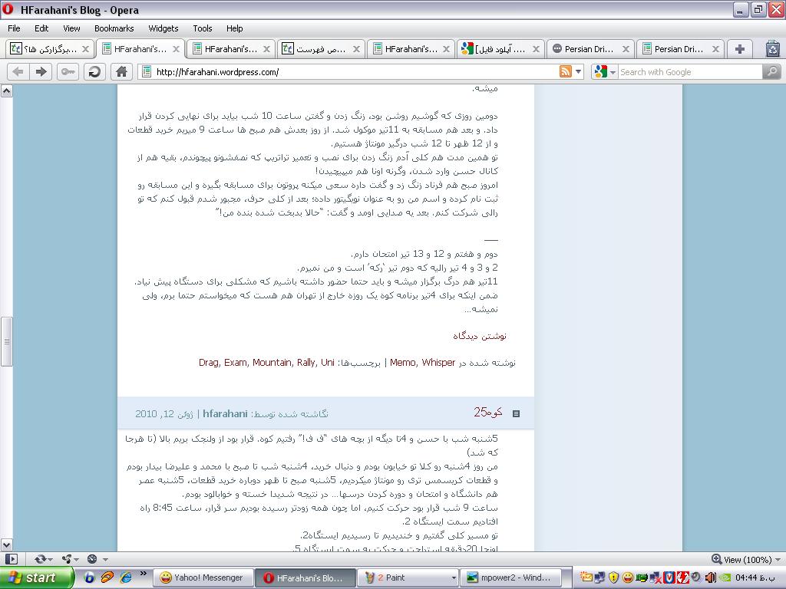
Task: Go to Home page icon
Action: pos(121,71)
